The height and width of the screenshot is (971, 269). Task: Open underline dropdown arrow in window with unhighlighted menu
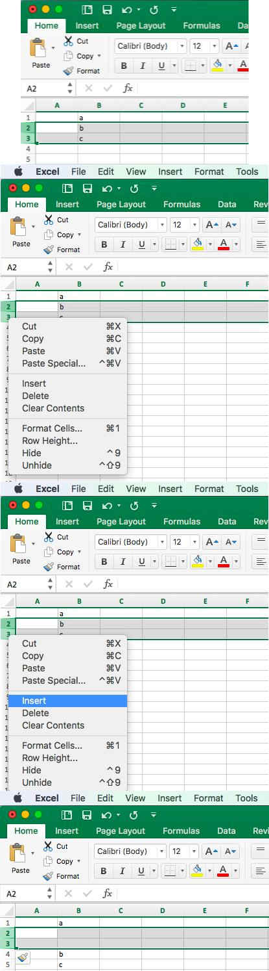pos(154,245)
